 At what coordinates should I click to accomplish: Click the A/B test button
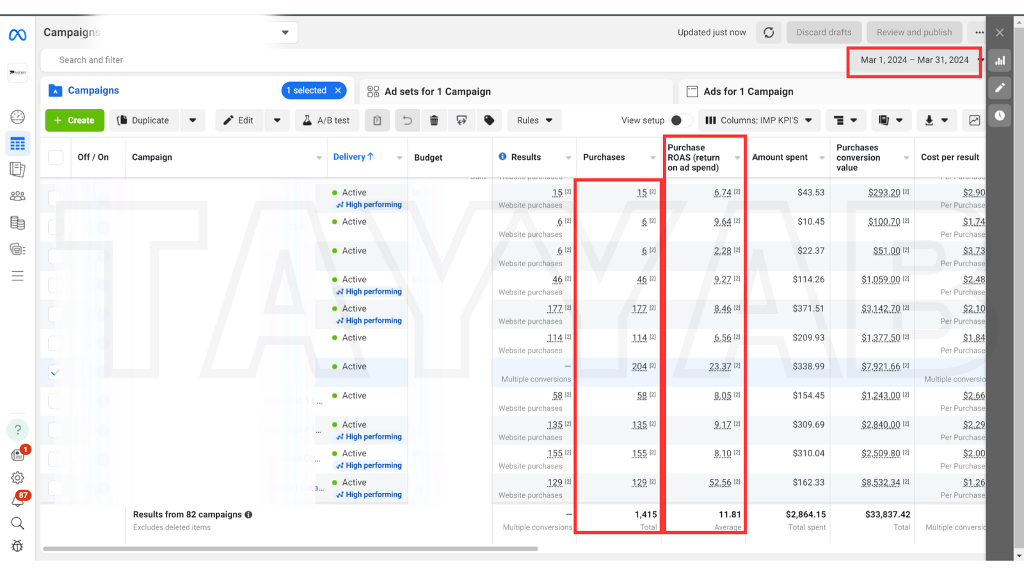(x=326, y=120)
